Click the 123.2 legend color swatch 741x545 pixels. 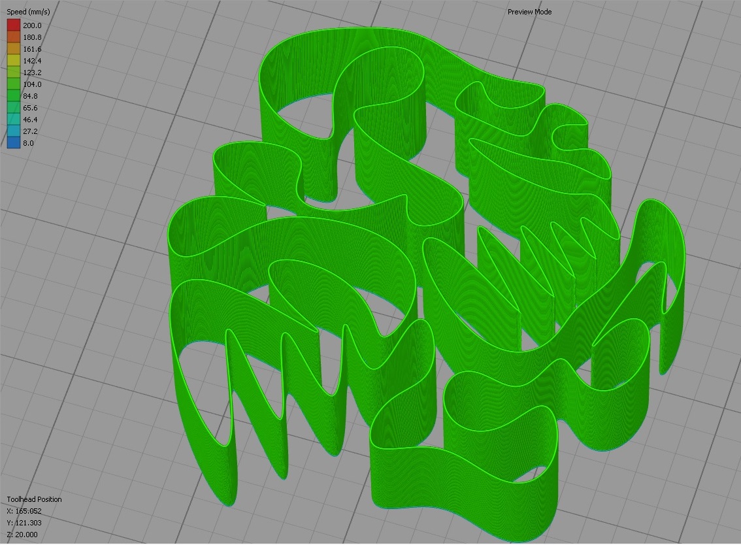tap(14, 73)
